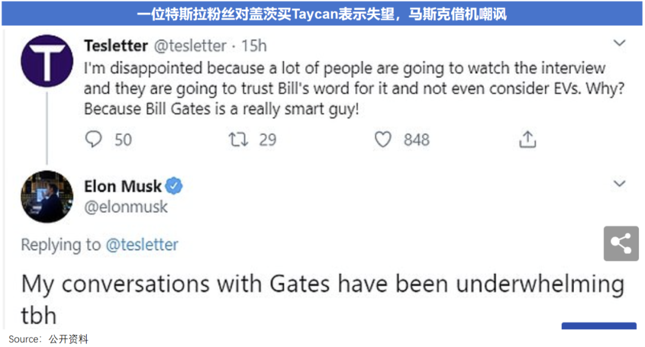Click the @tesletter link after 'Replying to'

142,244
